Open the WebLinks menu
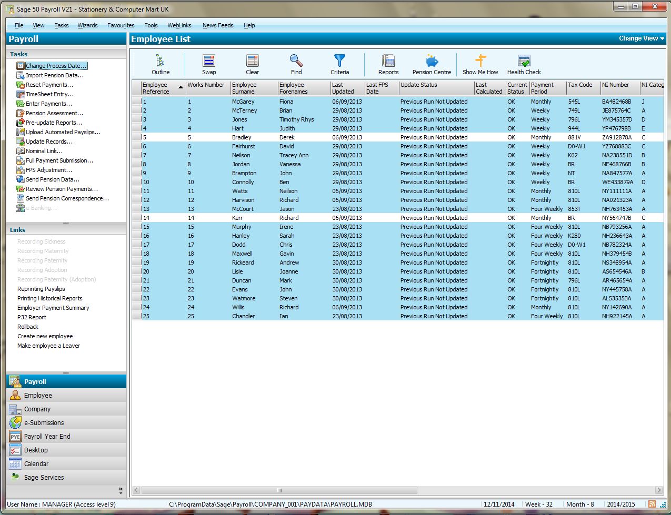Image resolution: width=671 pixels, height=515 pixels. [x=179, y=25]
